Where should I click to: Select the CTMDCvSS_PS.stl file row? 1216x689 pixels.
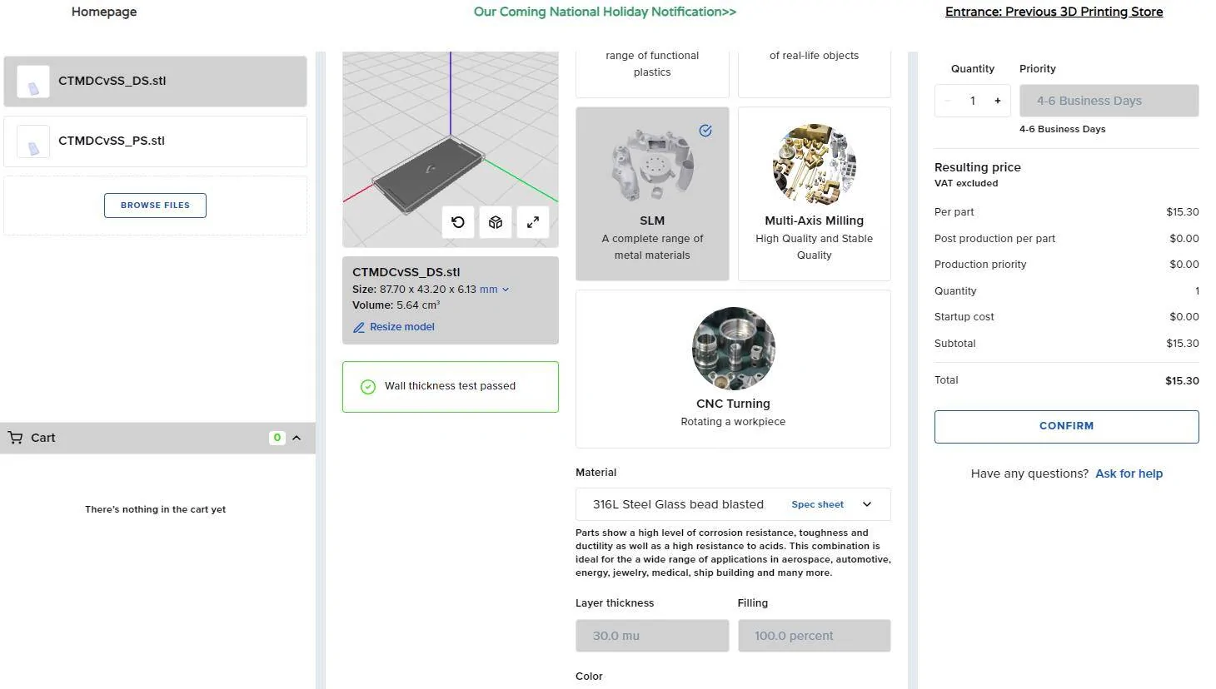pyautogui.click(x=156, y=141)
